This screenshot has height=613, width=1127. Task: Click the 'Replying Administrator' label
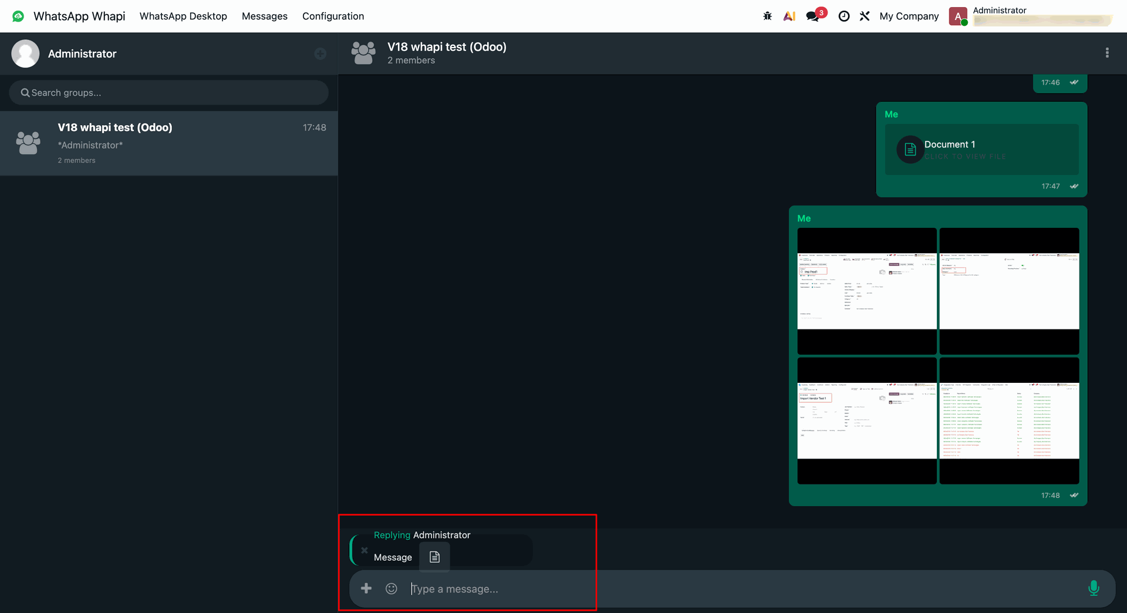tap(422, 535)
